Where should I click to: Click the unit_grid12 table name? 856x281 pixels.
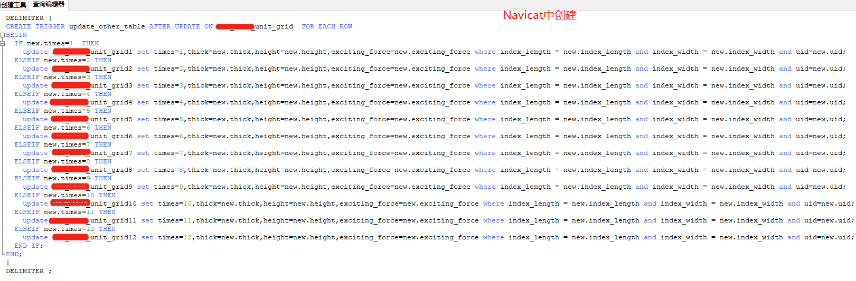[114, 237]
